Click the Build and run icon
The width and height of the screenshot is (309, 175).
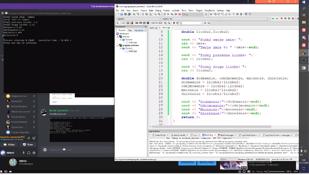tap(172, 14)
